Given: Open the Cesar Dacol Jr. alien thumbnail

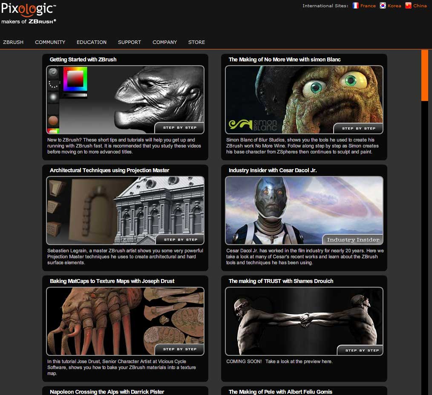Looking at the screenshot, I should 304,210.
